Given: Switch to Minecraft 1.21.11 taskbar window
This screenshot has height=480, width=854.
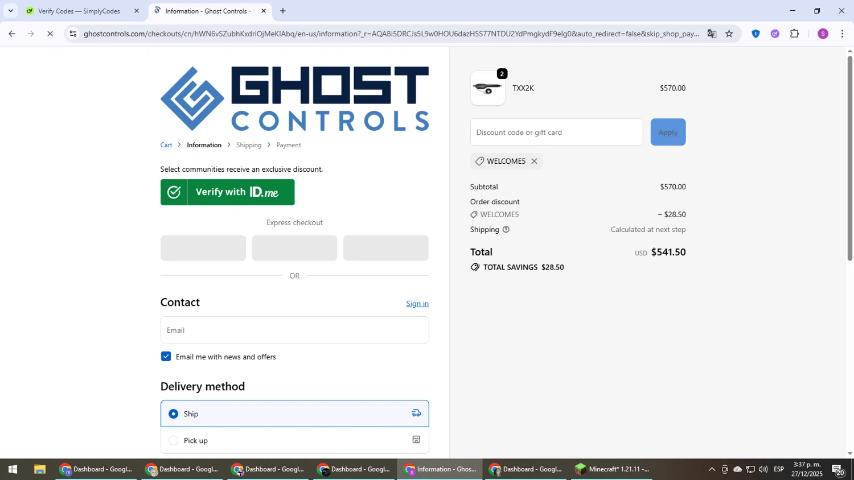Looking at the screenshot, I should pyautogui.click(x=612, y=469).
